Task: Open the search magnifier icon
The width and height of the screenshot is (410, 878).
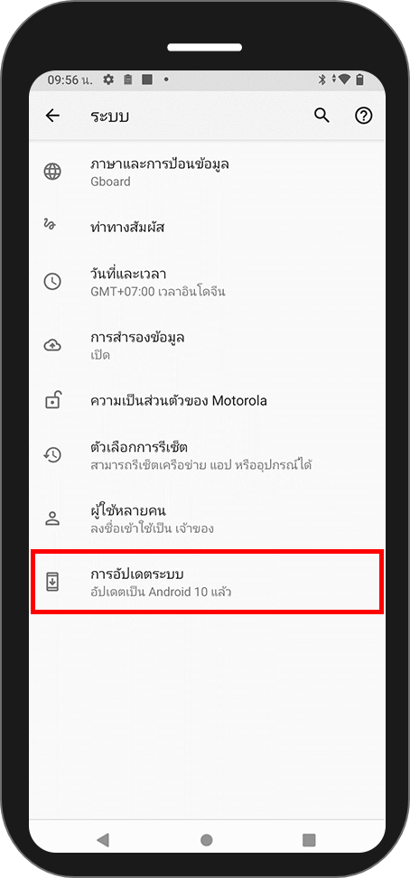Action: coord(321,116)
